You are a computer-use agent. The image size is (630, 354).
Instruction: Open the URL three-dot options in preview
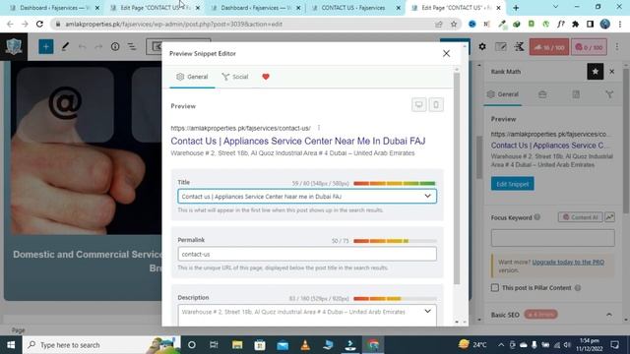click(319, 128)
